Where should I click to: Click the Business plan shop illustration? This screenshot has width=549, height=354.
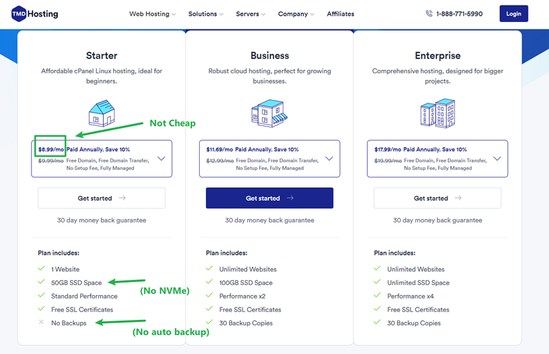point(269,113)
